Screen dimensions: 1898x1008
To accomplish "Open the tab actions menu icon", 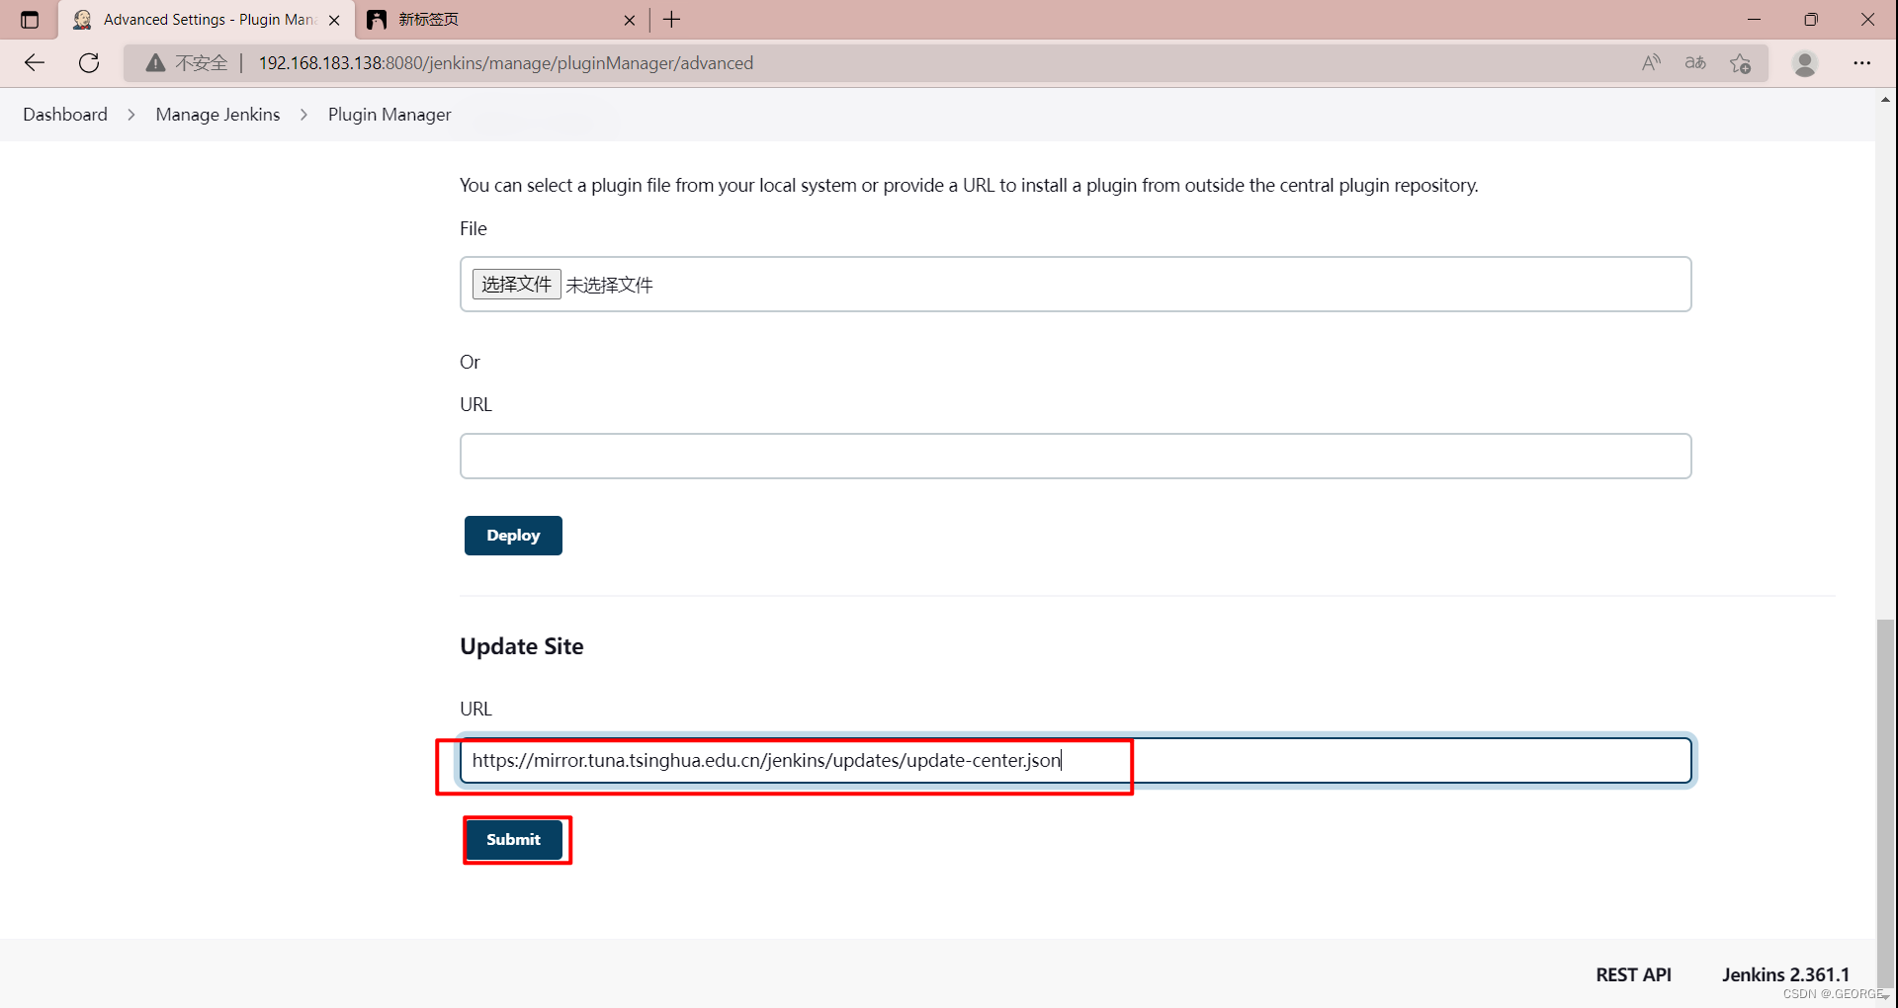I will (30, 20).
